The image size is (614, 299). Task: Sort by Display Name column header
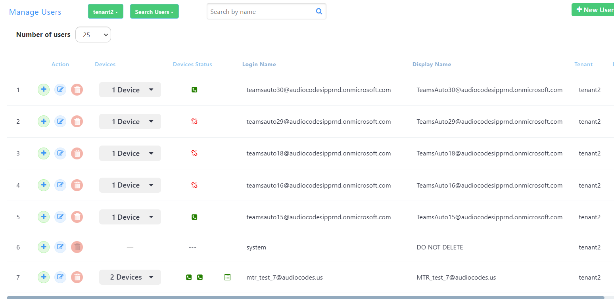pos(432,64)
